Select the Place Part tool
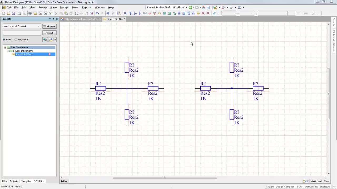 [x=160, y=13]
